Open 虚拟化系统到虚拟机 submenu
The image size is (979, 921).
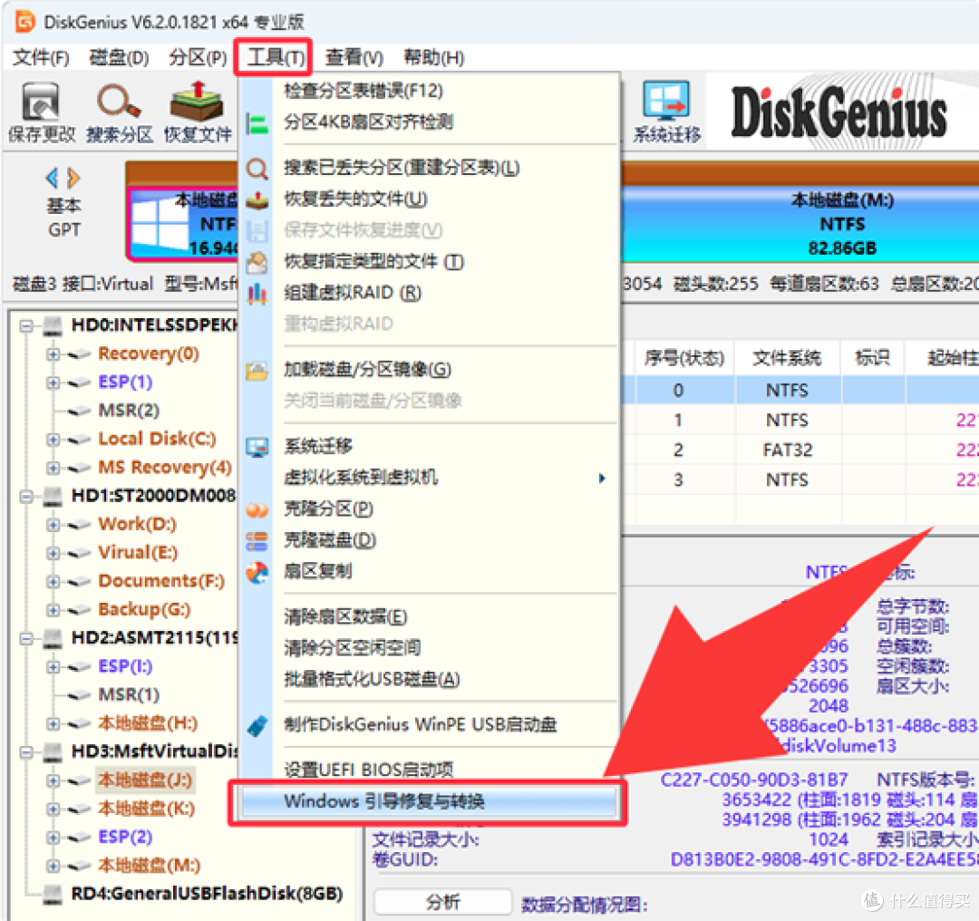(x=430, y=478)
